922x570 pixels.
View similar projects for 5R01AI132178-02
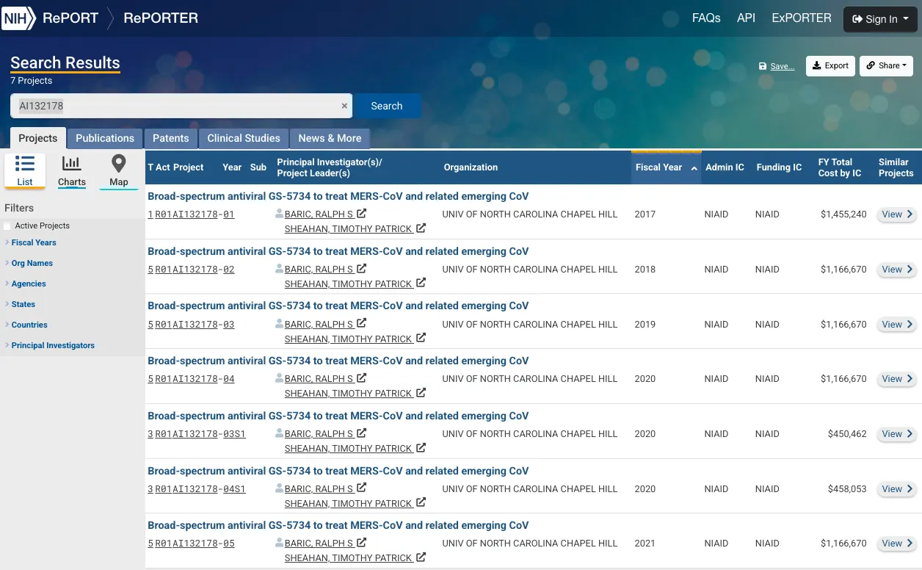coord(897,270)
